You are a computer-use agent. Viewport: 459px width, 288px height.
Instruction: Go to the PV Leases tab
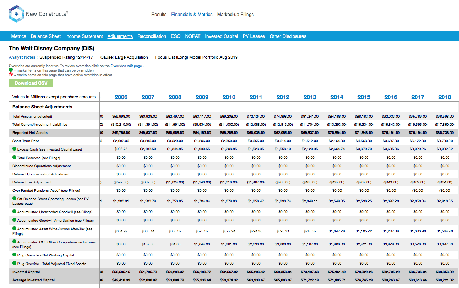(x=254, y=36)
